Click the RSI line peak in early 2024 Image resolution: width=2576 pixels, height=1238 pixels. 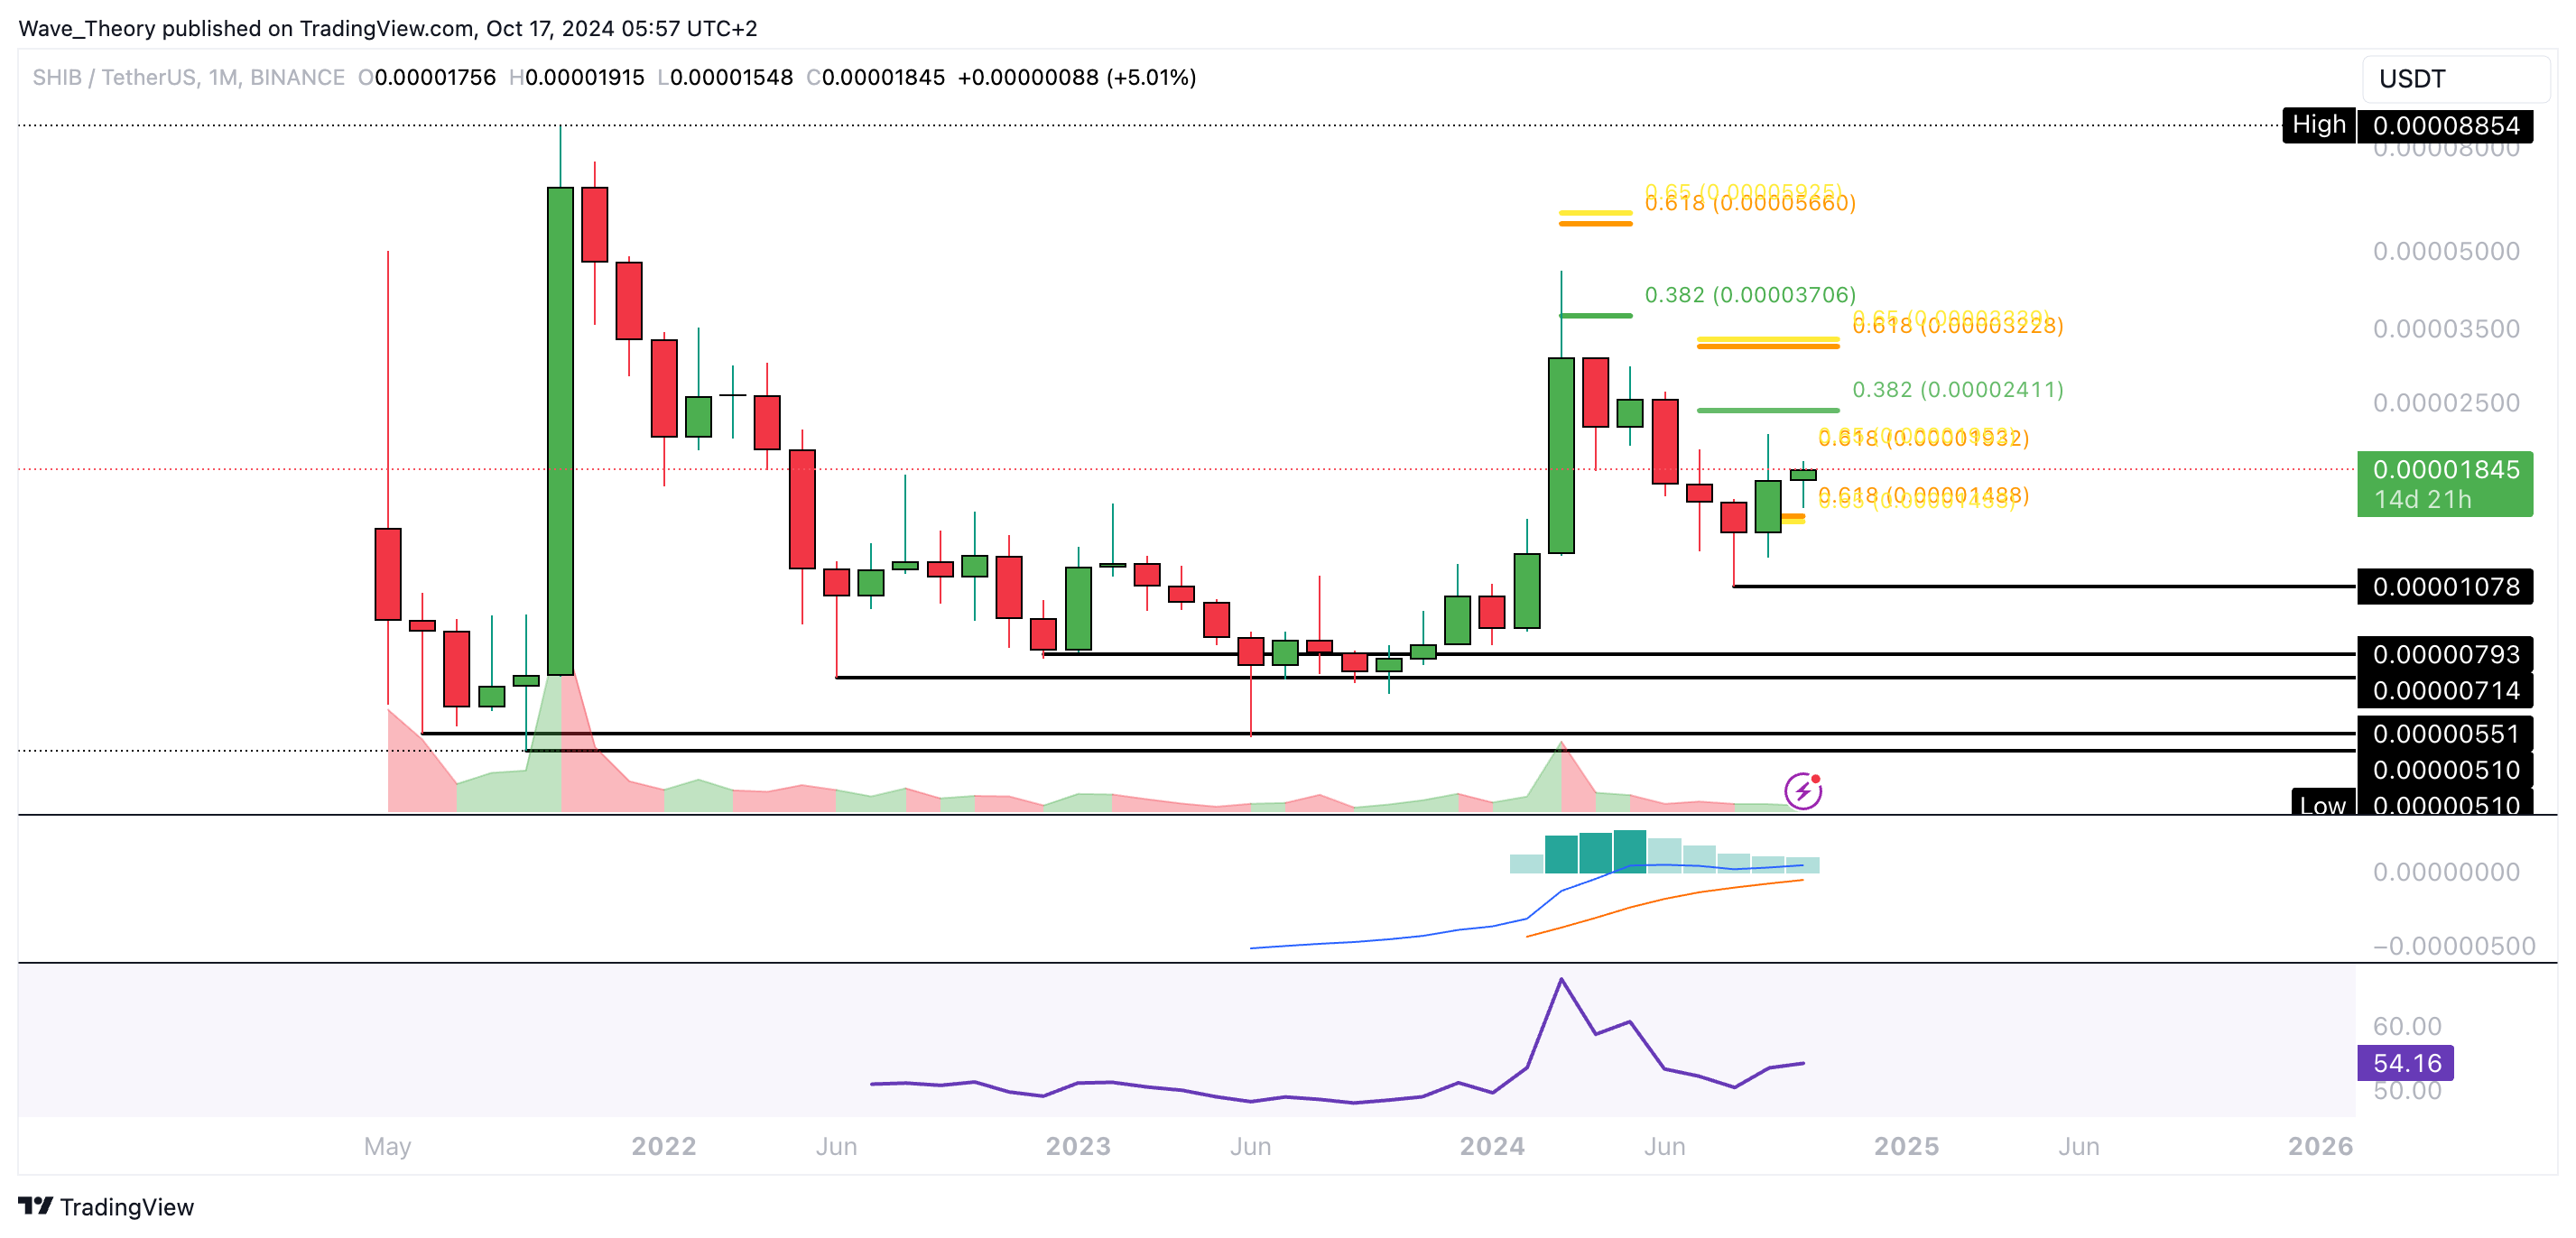[x=1561, y=979]
